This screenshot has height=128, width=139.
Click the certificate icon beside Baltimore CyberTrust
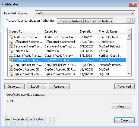11,46
